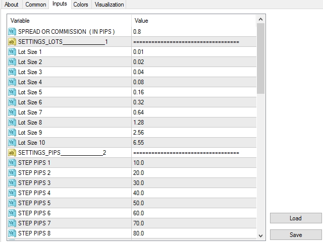The width and height of the screenshot is (323, 242).
Task: Click the icon next to Lot Size 1
Action: (12, 52)
